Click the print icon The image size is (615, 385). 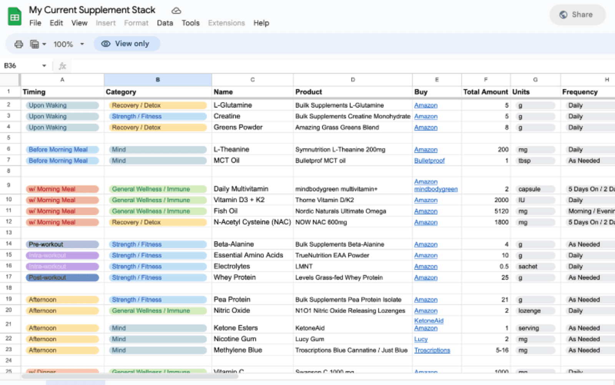(x=18, y=44)
